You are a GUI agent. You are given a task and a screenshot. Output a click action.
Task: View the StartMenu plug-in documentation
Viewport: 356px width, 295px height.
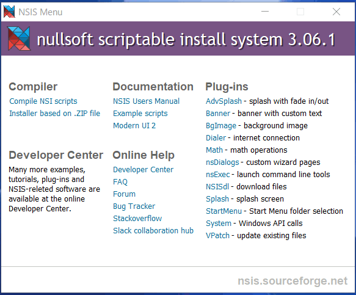pos(223,211)
